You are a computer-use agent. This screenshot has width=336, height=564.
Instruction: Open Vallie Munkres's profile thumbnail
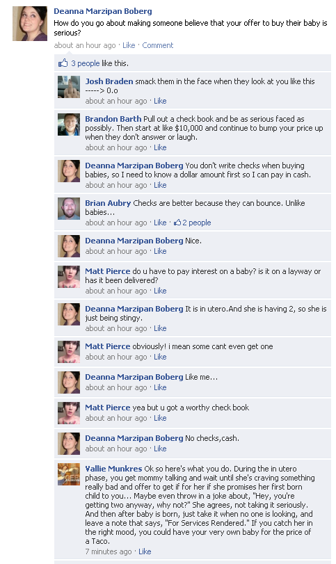tap(69, 474)
